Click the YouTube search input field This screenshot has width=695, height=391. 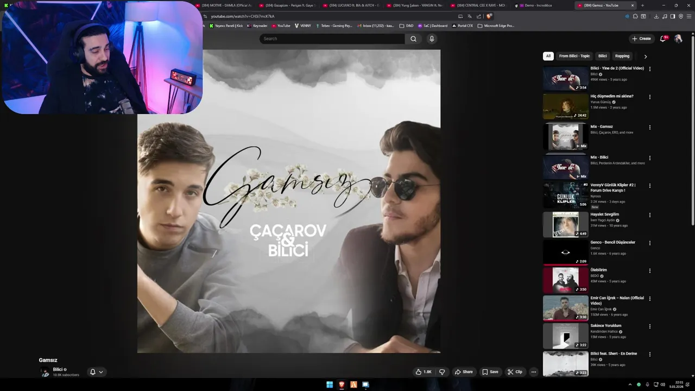point(332,39)
